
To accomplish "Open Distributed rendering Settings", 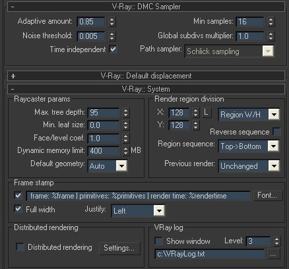I will click(119, 248).
